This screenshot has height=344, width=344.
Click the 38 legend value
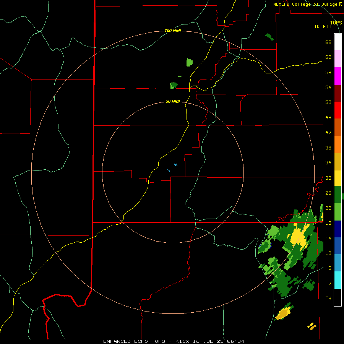click(328, 148)
